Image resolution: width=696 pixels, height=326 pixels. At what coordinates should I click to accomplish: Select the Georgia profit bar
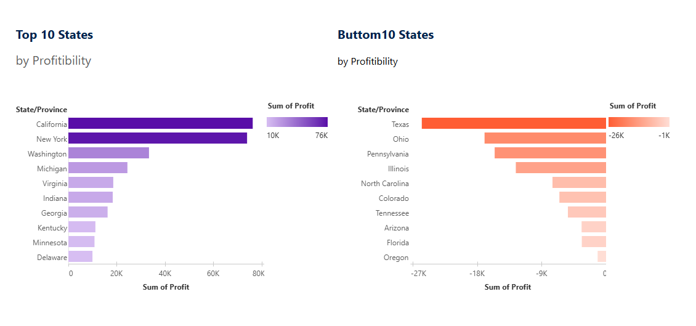[x=88, y=212]
